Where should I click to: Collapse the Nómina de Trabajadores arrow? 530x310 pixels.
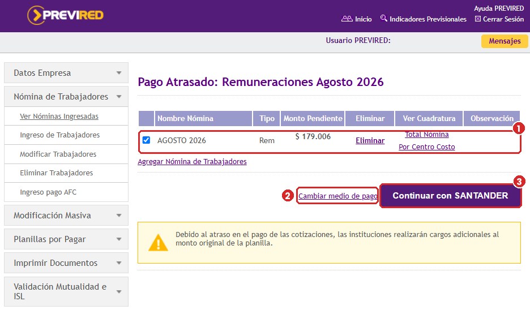(x=119, y=97)
